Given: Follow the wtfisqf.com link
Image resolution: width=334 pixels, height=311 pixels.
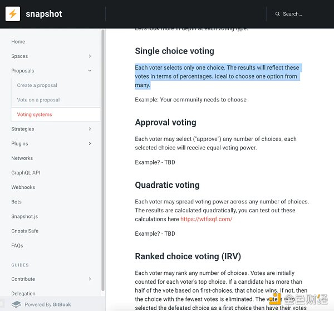Looking at the screenshot, I should pyautogui.click(x=206, y=219).
